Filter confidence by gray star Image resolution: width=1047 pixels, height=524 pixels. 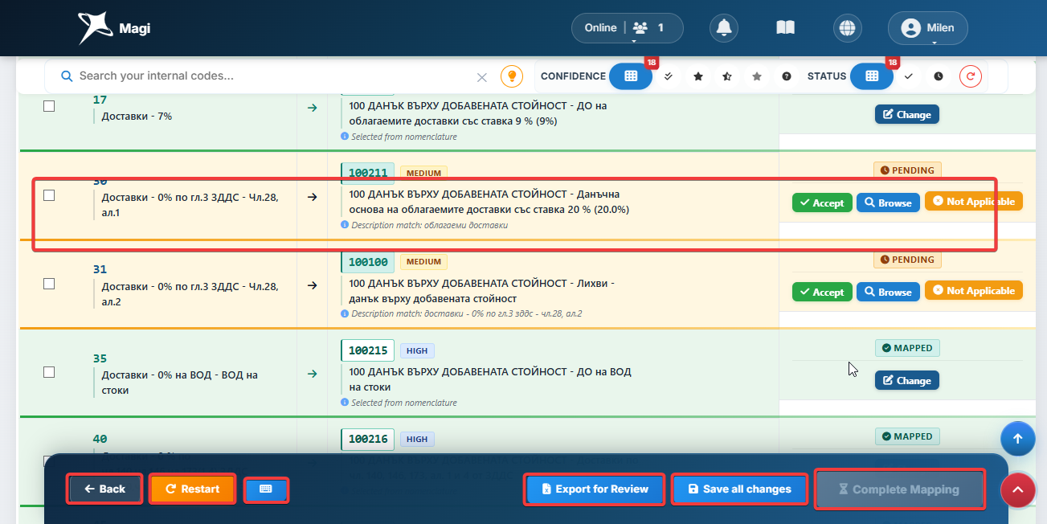757,76
